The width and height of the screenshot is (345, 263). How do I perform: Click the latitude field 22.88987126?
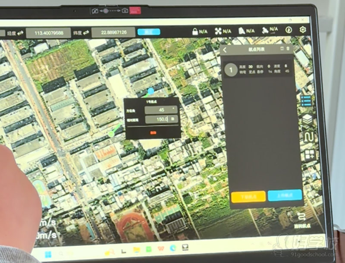(113, 32)
